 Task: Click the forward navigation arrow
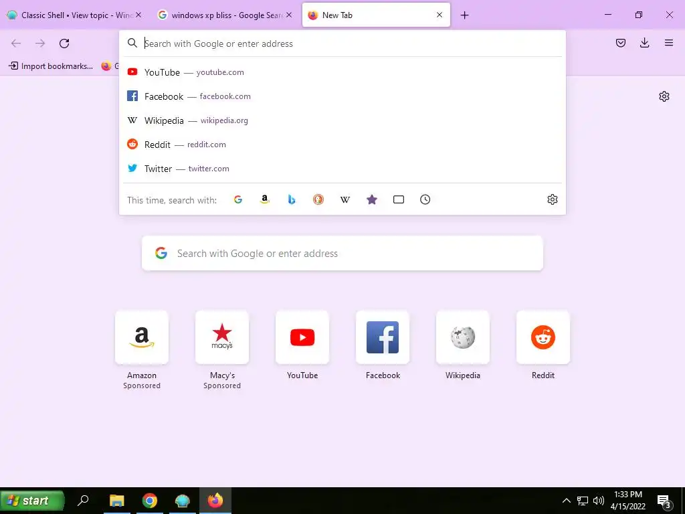pos(40,43)
